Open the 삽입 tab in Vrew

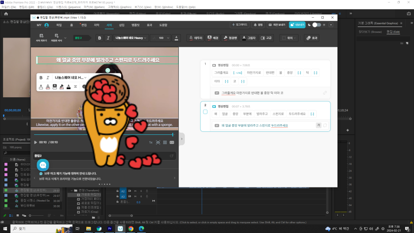(x=122, y=25)
